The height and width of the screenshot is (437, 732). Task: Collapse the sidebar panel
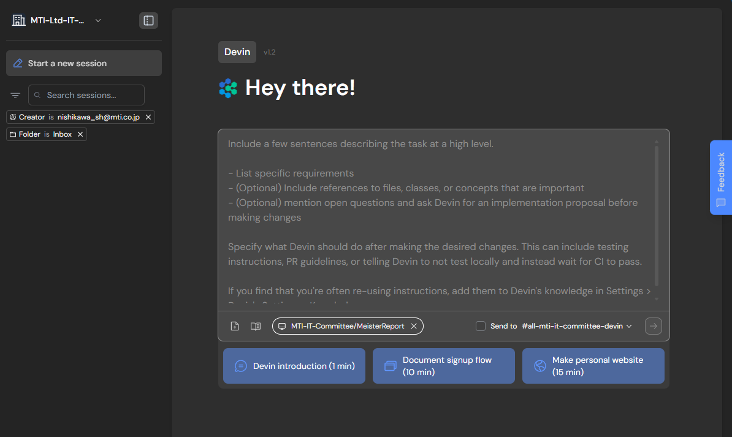[x=148, y=21]
